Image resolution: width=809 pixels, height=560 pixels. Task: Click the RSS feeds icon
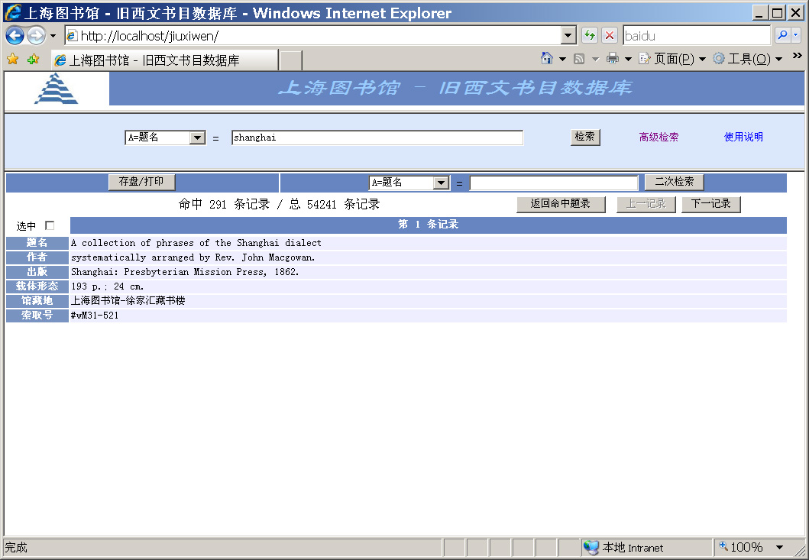[x=579, y=59]
